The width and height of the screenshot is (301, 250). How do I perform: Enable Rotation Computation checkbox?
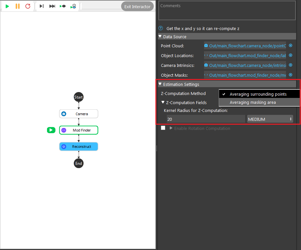tap(163, 128)
